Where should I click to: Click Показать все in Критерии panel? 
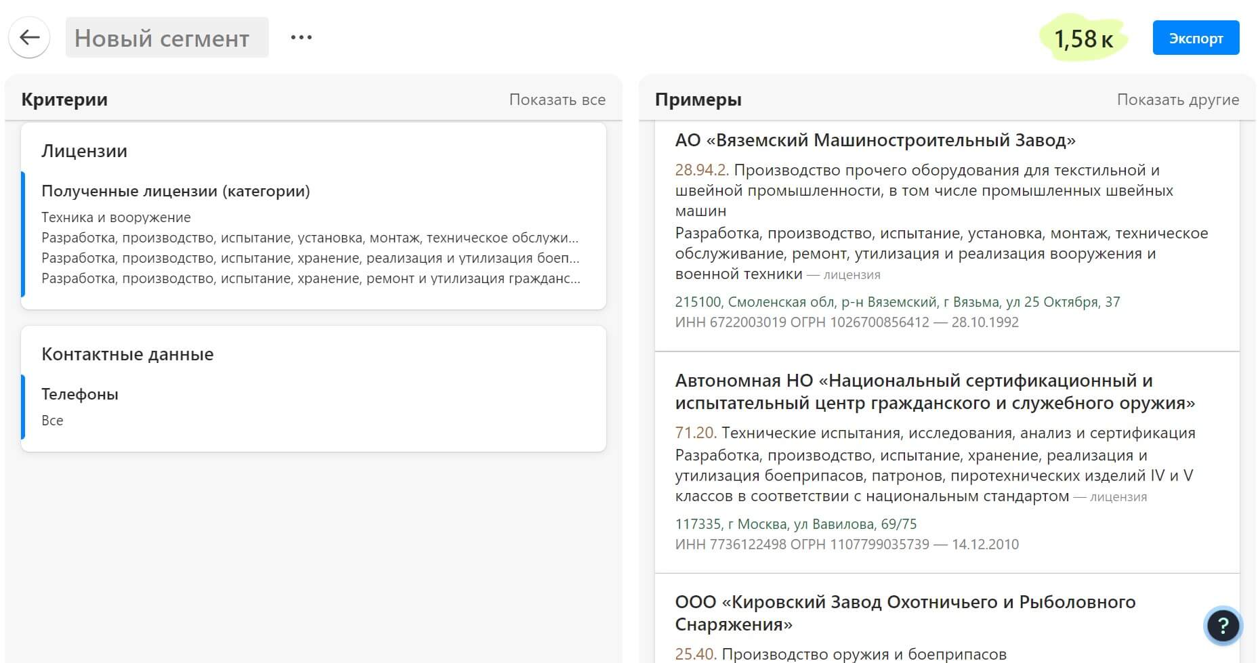tap(557, 100)
